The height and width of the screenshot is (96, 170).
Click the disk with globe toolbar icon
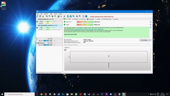(58, 16)
